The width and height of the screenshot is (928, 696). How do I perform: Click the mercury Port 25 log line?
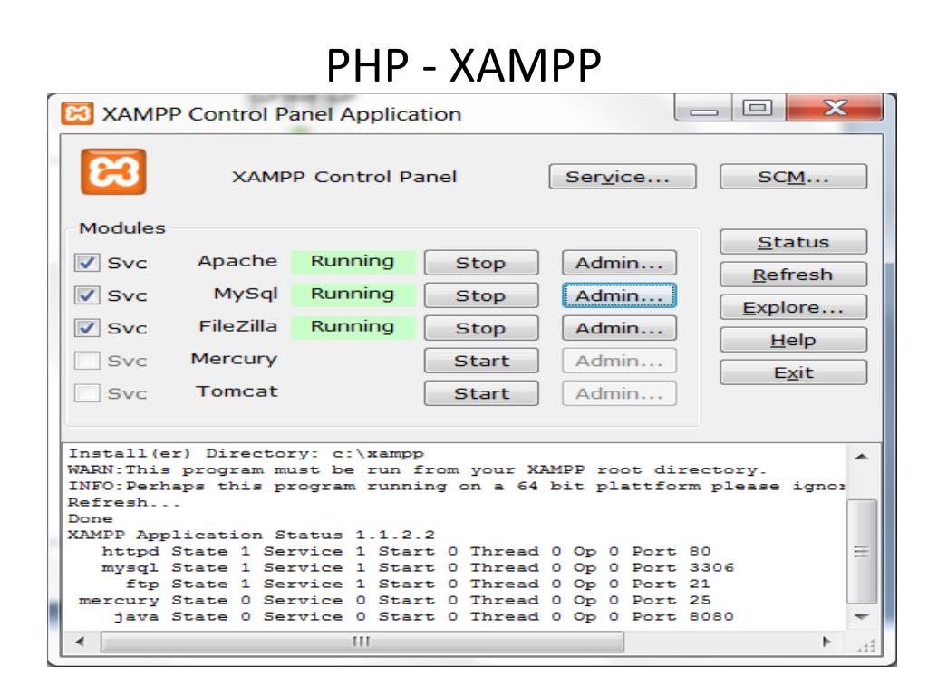(x=395, y=601)
